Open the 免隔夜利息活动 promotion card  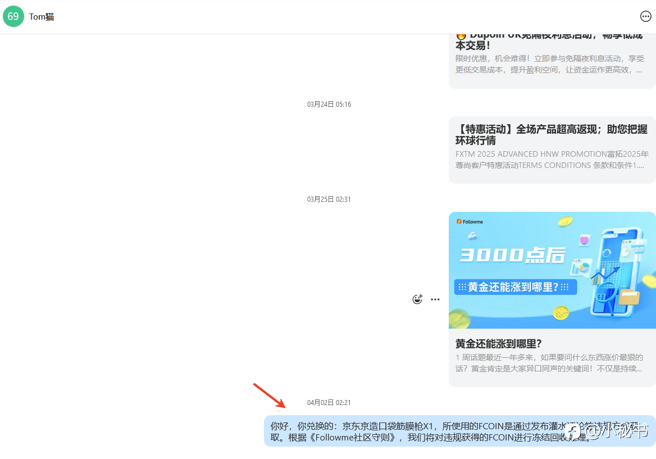pos(552,61)
